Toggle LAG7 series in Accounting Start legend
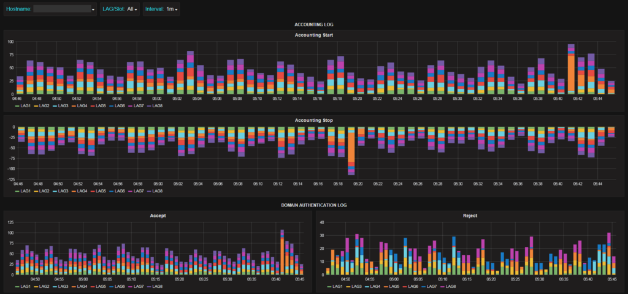This screenshot has width=628, height=294. click(x=136, y=105)
